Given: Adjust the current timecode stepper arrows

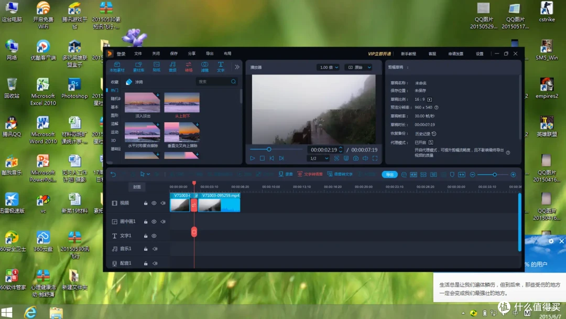Looking at the screenshot, I should coord(341,150).
